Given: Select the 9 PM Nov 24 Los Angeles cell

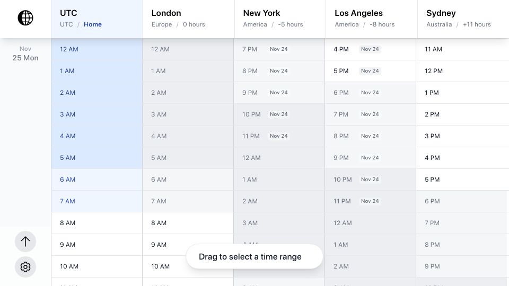Looking at the screenshot, I should click(x=371, y=158).
